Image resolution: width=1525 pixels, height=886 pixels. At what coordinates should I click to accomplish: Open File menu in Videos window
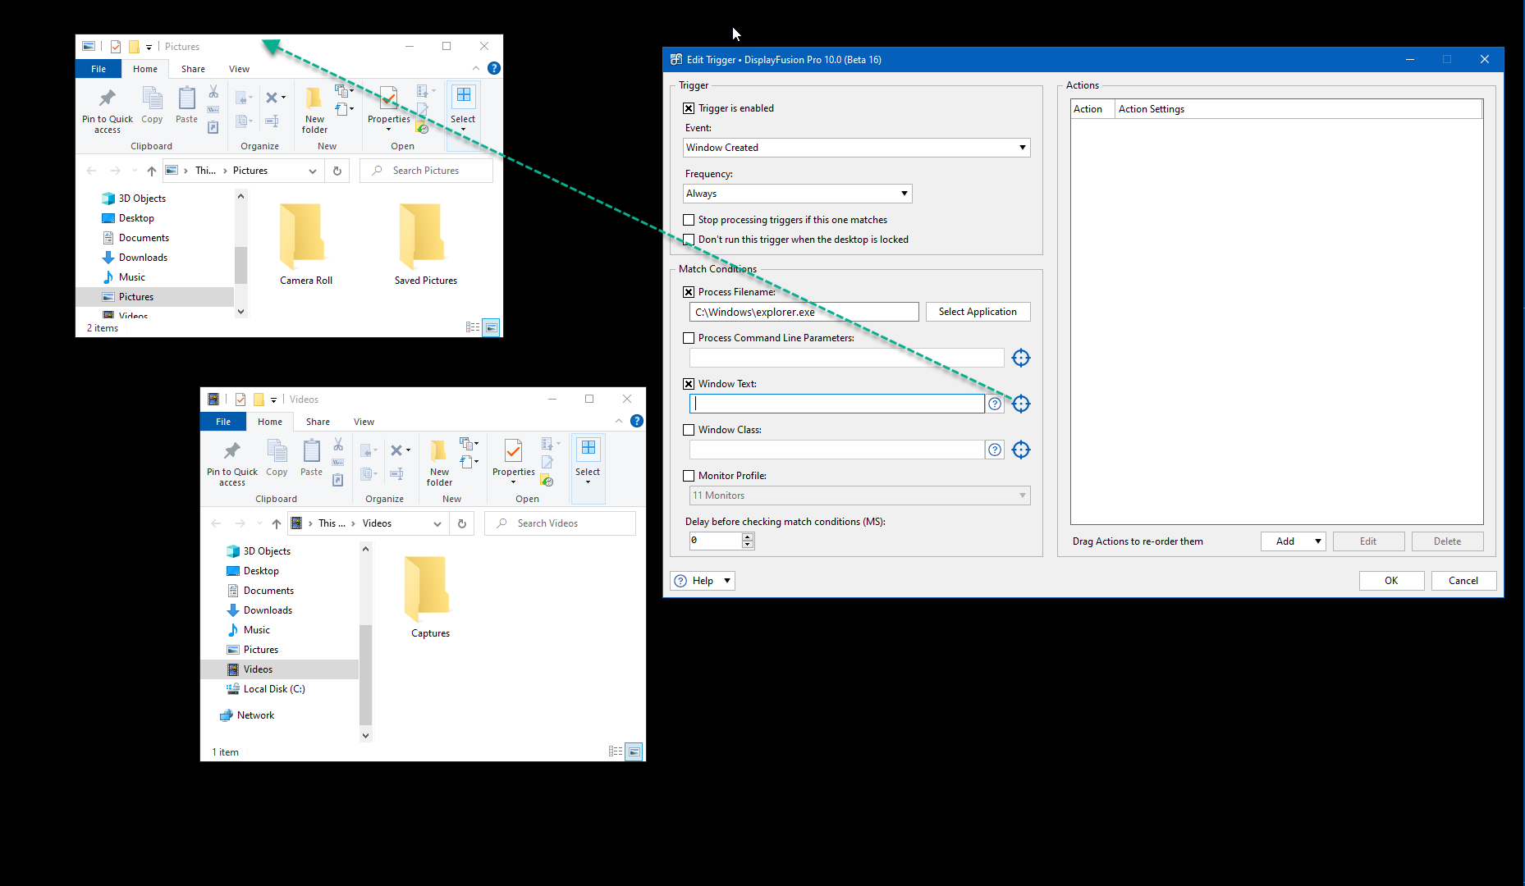pos(223,422)
